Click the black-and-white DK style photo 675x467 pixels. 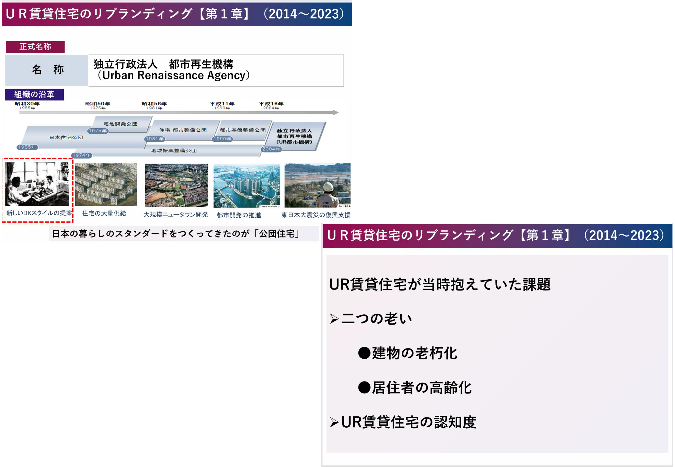click(37, 184)
